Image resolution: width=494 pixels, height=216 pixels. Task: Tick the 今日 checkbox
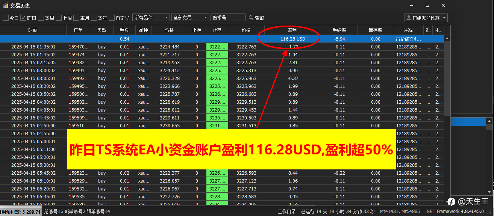6,18
